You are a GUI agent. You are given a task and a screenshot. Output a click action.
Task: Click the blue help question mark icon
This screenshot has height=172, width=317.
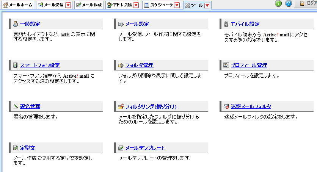click(x=289, y=3)
